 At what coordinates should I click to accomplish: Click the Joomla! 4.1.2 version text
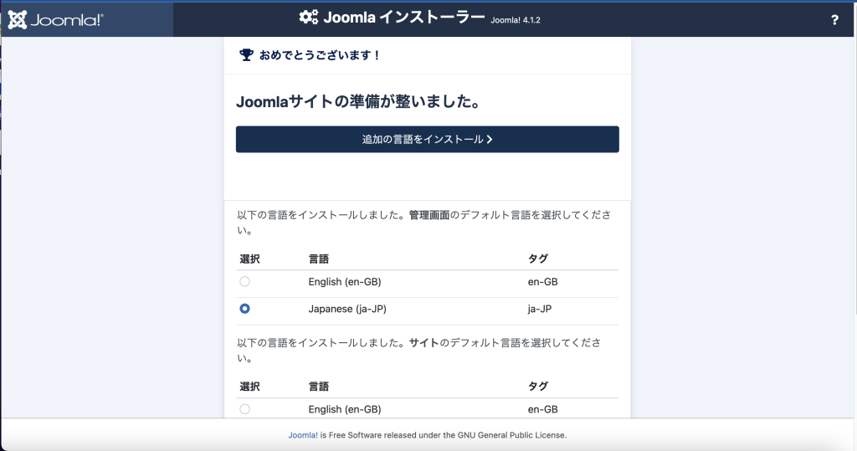pyautogui.click(x=516, y=20)
